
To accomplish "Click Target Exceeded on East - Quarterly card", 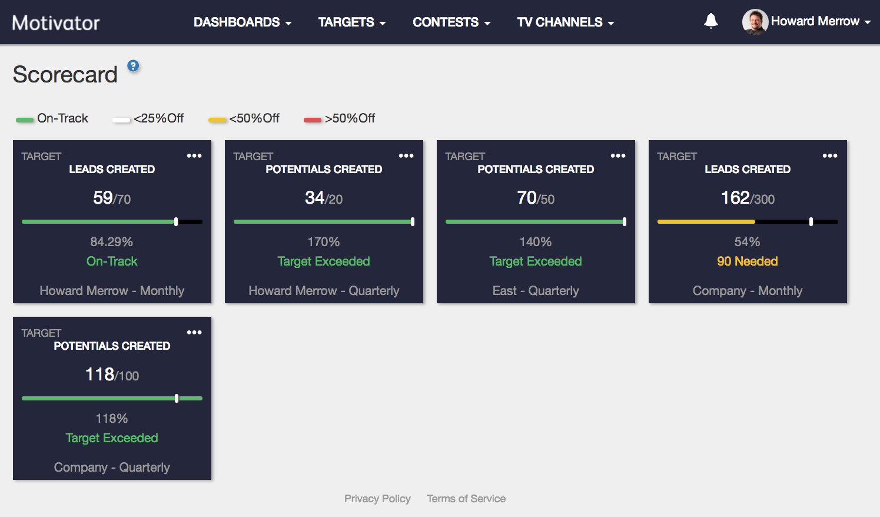I will 536,261.
